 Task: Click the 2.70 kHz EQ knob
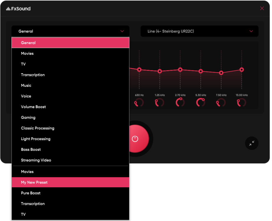click(x=180, y=102)
